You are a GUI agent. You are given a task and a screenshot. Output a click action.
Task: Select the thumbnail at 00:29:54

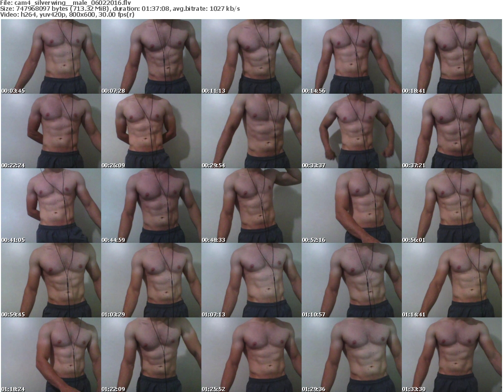tap(251, 131)
